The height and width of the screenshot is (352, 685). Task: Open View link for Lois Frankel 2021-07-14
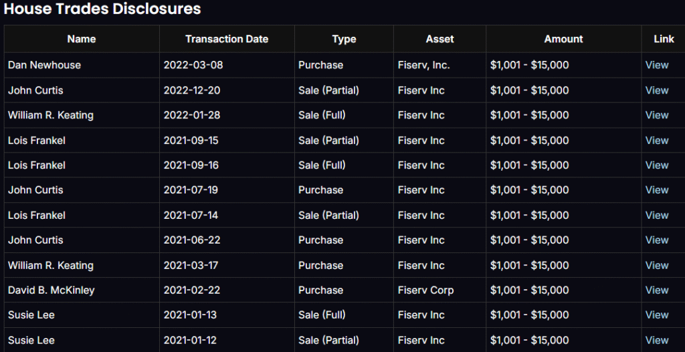pos(657,215)
